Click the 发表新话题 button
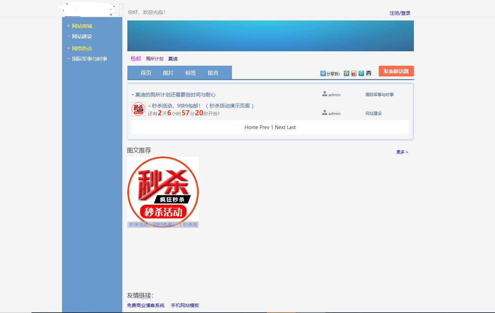This screenshot has width=495, height=313. 396,71
